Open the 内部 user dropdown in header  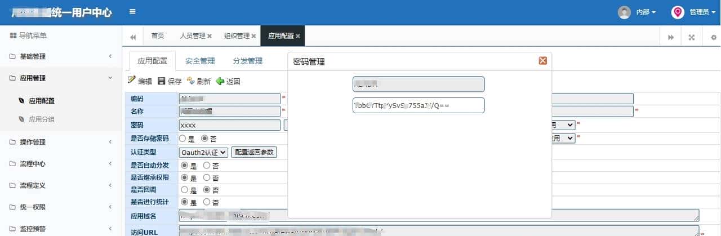click(646, 12)
